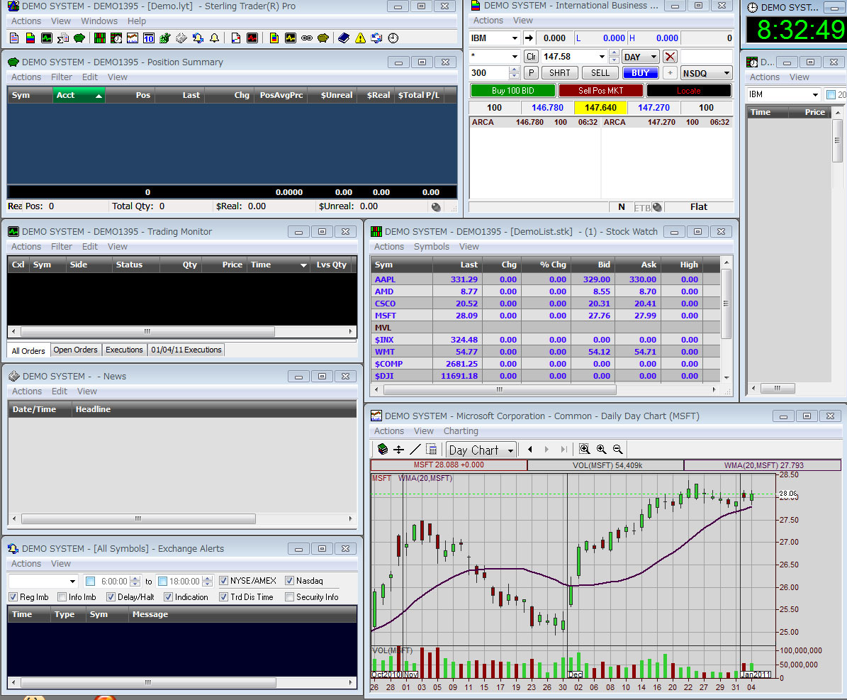This screenshot has width=847, height=700.
Task: Expand the 147.58 price dropdown
Action: 602,57
